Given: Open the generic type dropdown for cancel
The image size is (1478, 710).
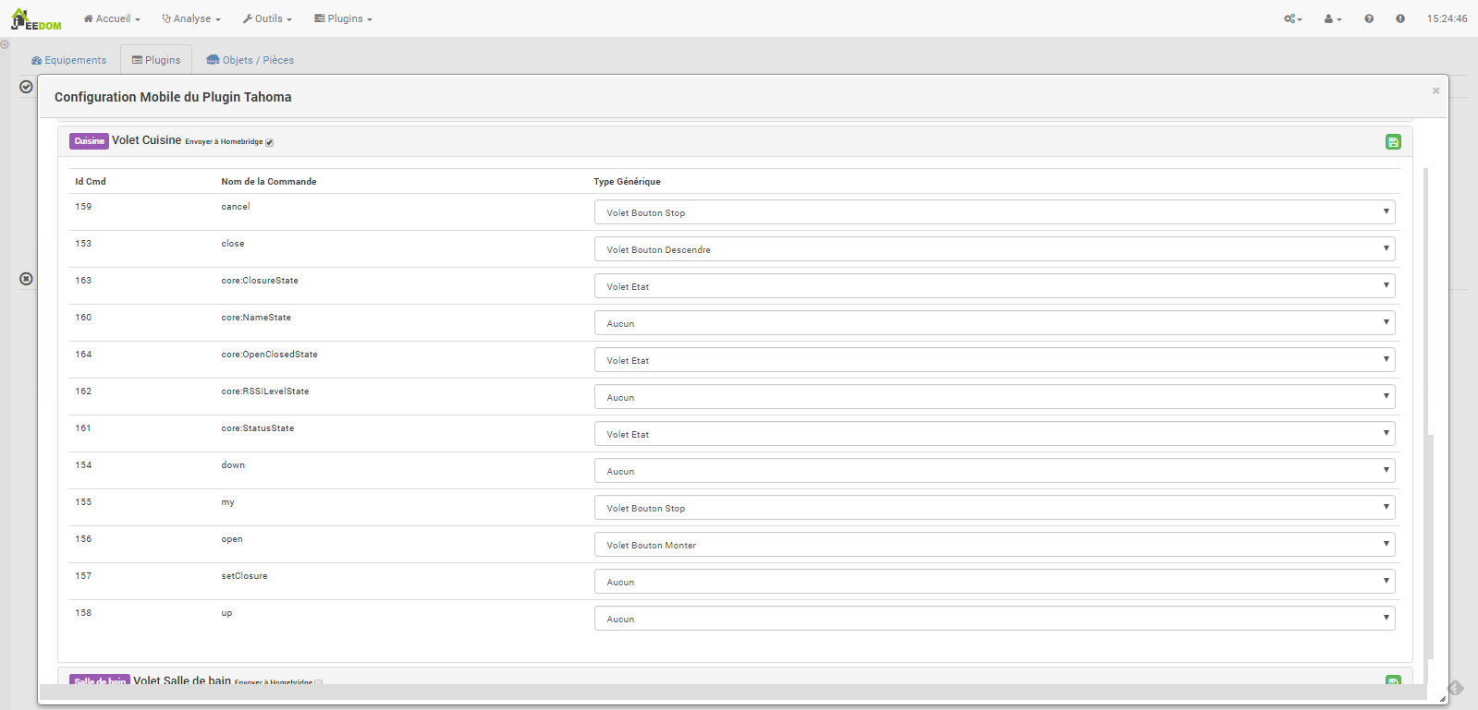Looking at the screenshot, I should tap(995, 212).
